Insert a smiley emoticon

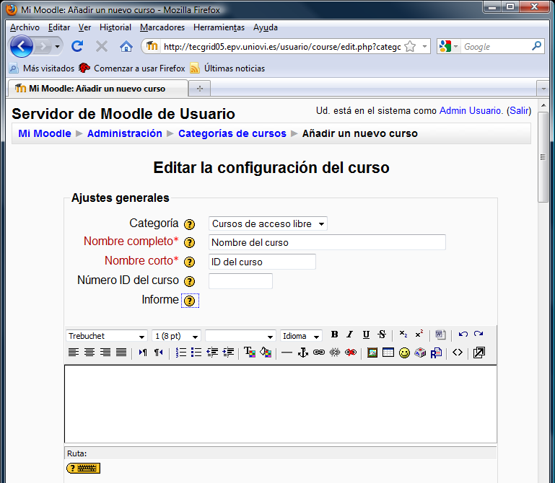point(404,353)
